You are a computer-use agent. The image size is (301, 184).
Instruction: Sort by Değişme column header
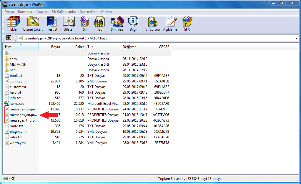click(136, 47)
